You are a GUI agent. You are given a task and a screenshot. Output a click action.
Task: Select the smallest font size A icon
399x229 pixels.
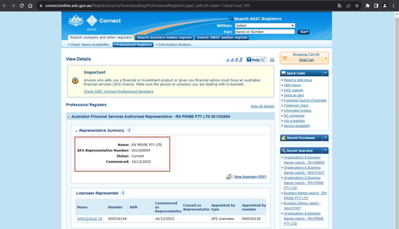coord(228,60)
